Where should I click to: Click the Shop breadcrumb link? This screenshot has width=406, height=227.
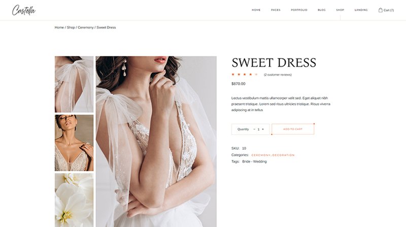coord(71,27)
